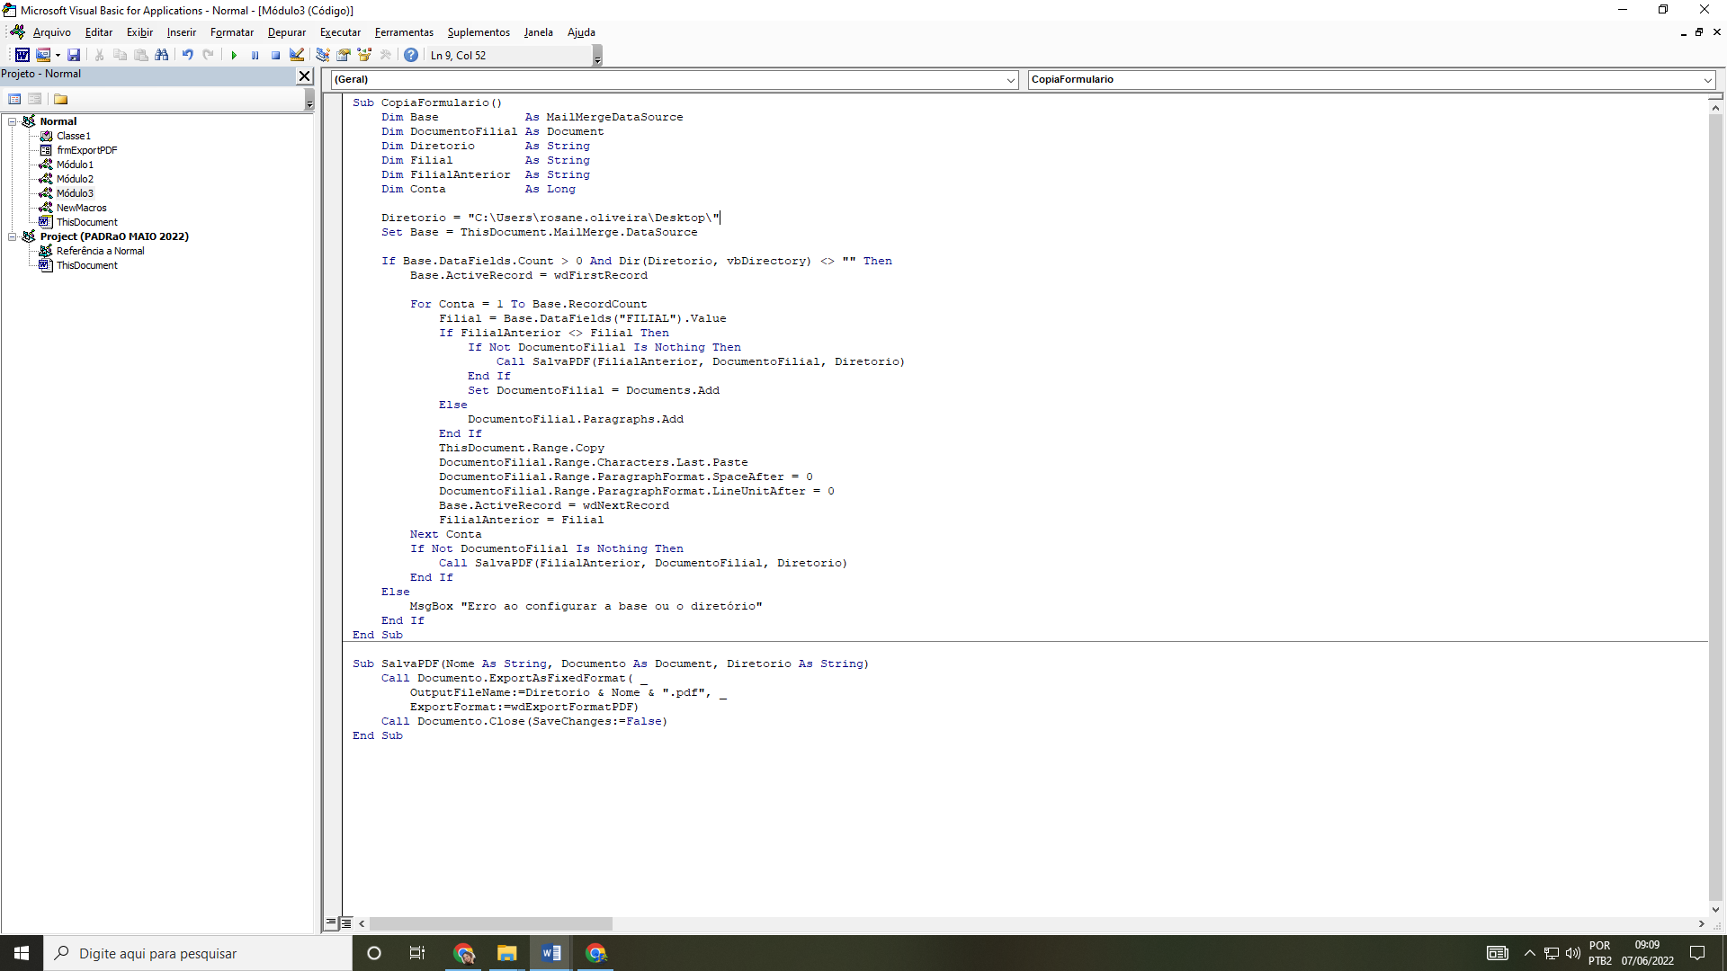Viewport: 1727px width, 971px height.
Task: Collapse the Project (PADRaO MAIO 2022) node
Action: coord(13,236)
